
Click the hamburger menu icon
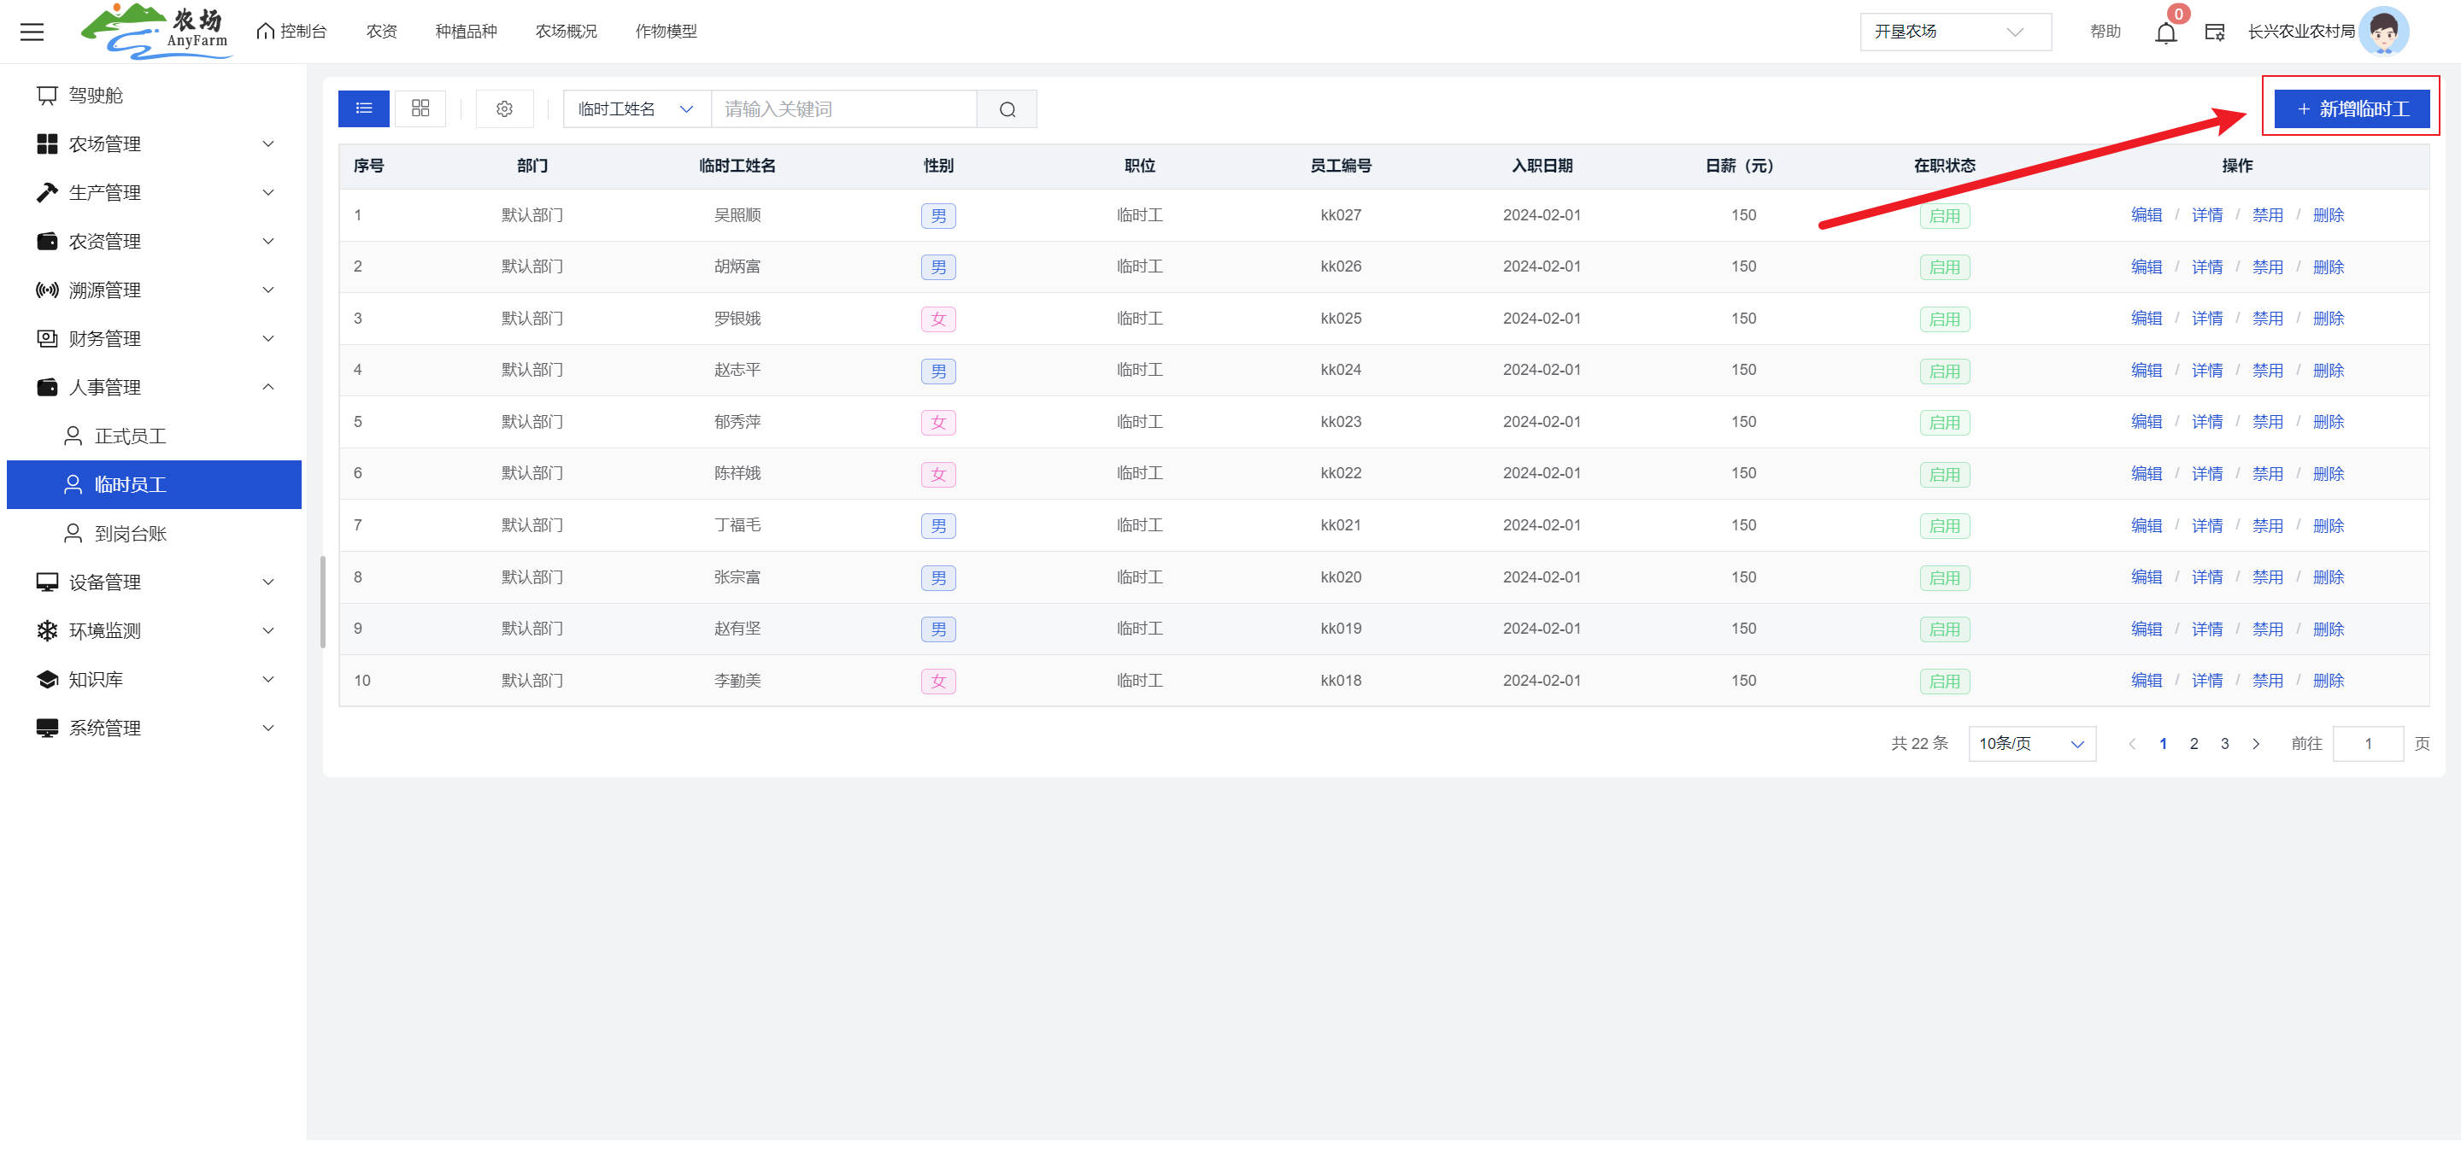click(32, 32)
